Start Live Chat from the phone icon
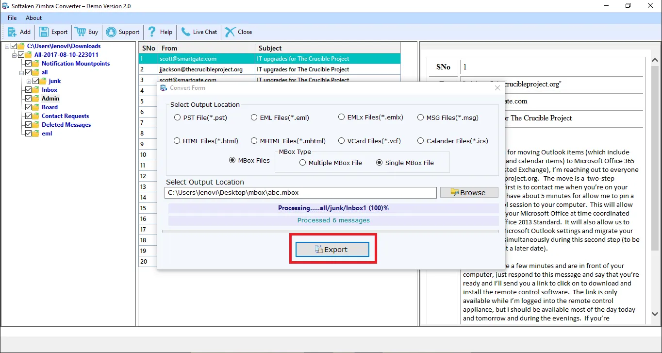 pos(185,32)
